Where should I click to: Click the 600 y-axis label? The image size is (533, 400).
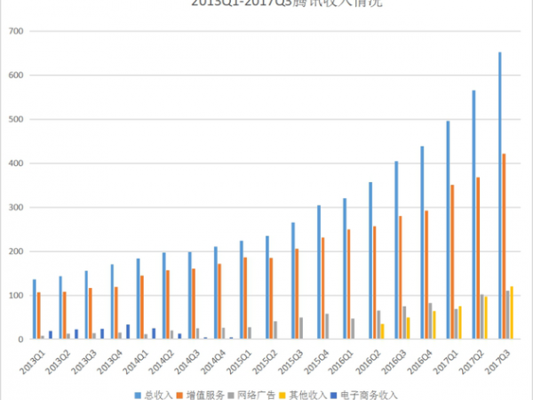(x=16, y=76)
